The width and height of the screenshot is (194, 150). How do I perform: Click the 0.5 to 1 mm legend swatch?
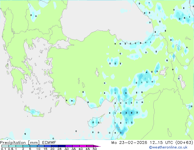pyautogui.click(x=12, y=146)
